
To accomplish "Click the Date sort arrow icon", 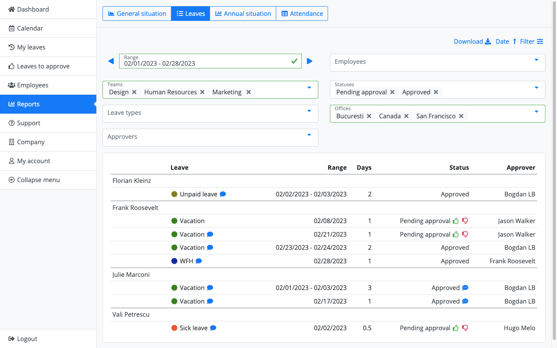I will click(514, 41).
